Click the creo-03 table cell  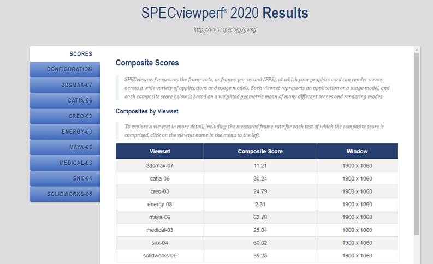click(160, 191)
